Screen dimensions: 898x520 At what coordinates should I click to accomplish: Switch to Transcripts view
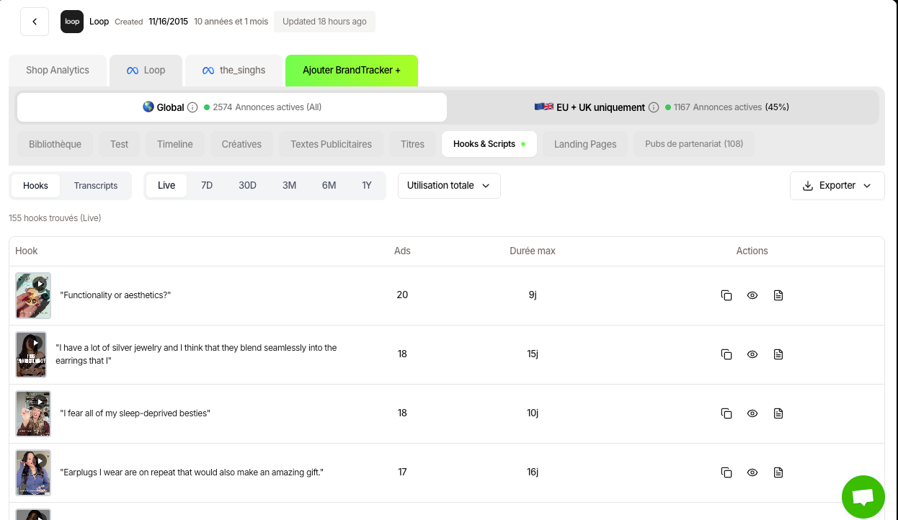95,185
